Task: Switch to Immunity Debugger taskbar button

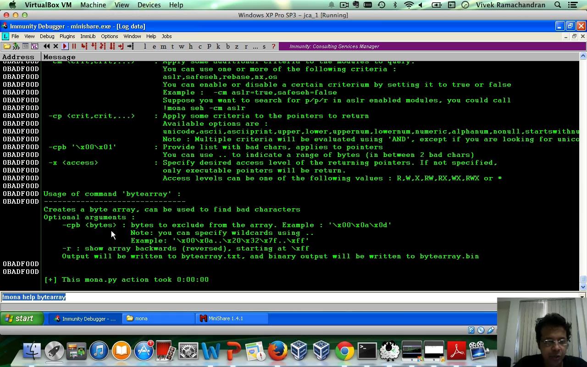Action: [x=85, y=318]
